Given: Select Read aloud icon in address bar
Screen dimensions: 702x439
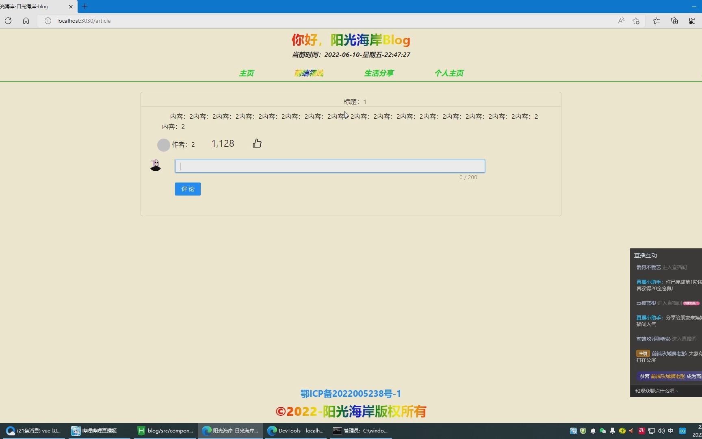Looking at the screenshot, I should 621,21.
